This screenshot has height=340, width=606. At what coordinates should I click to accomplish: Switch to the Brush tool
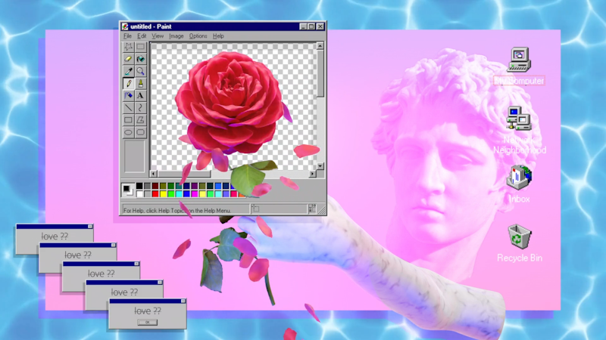click(x=141, y=83)
